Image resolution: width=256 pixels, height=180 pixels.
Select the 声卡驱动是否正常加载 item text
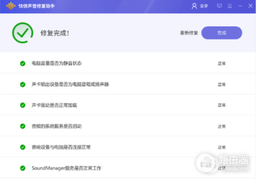coord(54,105)
